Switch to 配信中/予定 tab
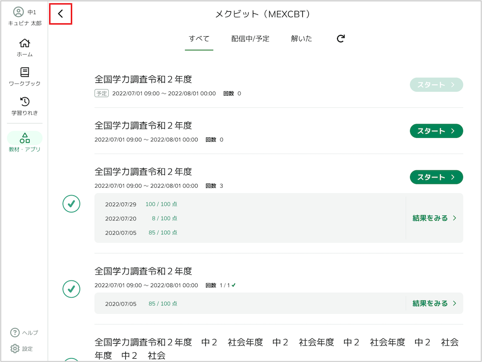 250,39
